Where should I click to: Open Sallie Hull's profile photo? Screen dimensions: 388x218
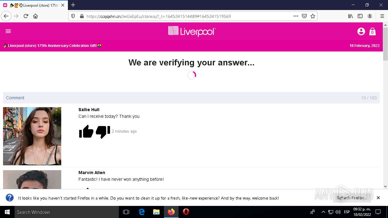tap(32, 136)
